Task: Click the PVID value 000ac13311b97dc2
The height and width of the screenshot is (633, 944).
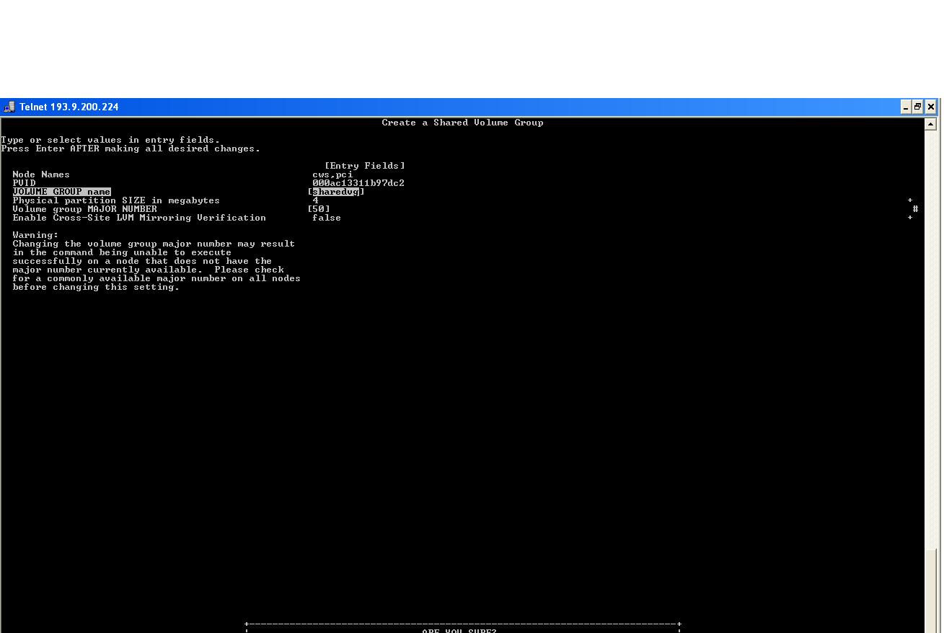Action: click(358, 183)
